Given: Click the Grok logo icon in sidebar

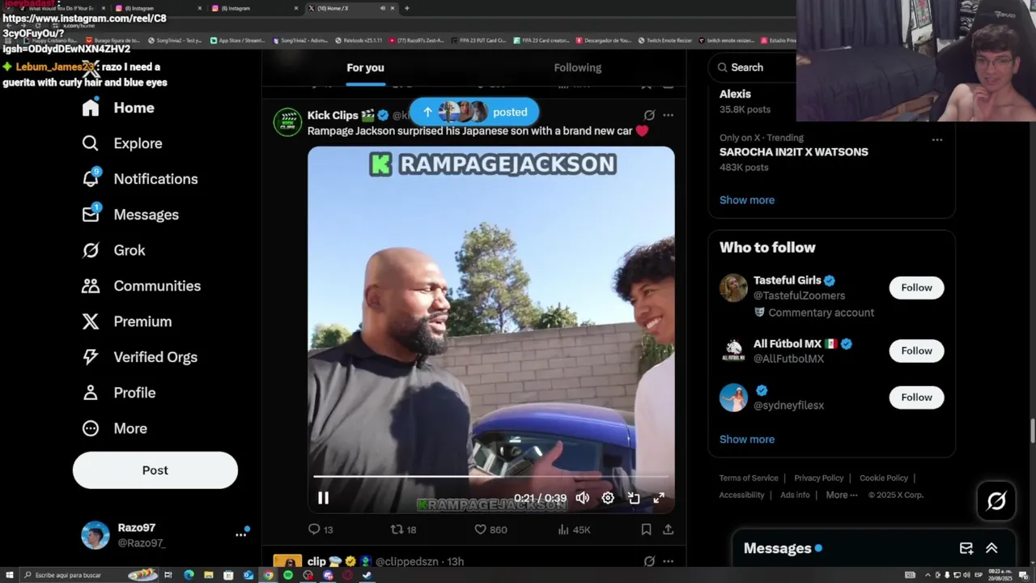Looking at the screenshot, I should 91,250.
